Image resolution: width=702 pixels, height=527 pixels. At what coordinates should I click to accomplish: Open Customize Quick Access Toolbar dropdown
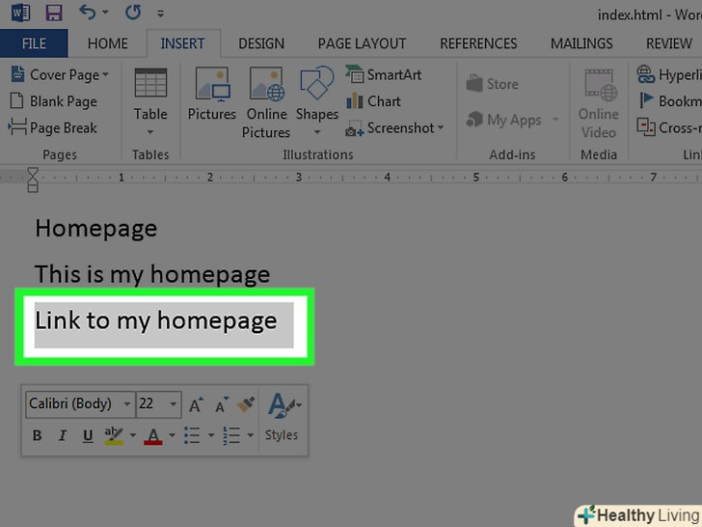pyautogui.click(x=160, y=14)
